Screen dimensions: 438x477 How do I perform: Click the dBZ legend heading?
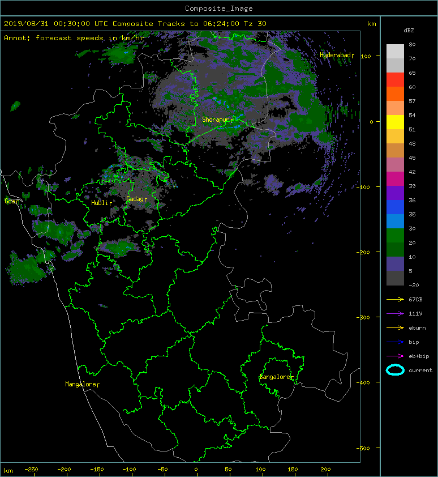pyautogui.click(x=409, y=31)
